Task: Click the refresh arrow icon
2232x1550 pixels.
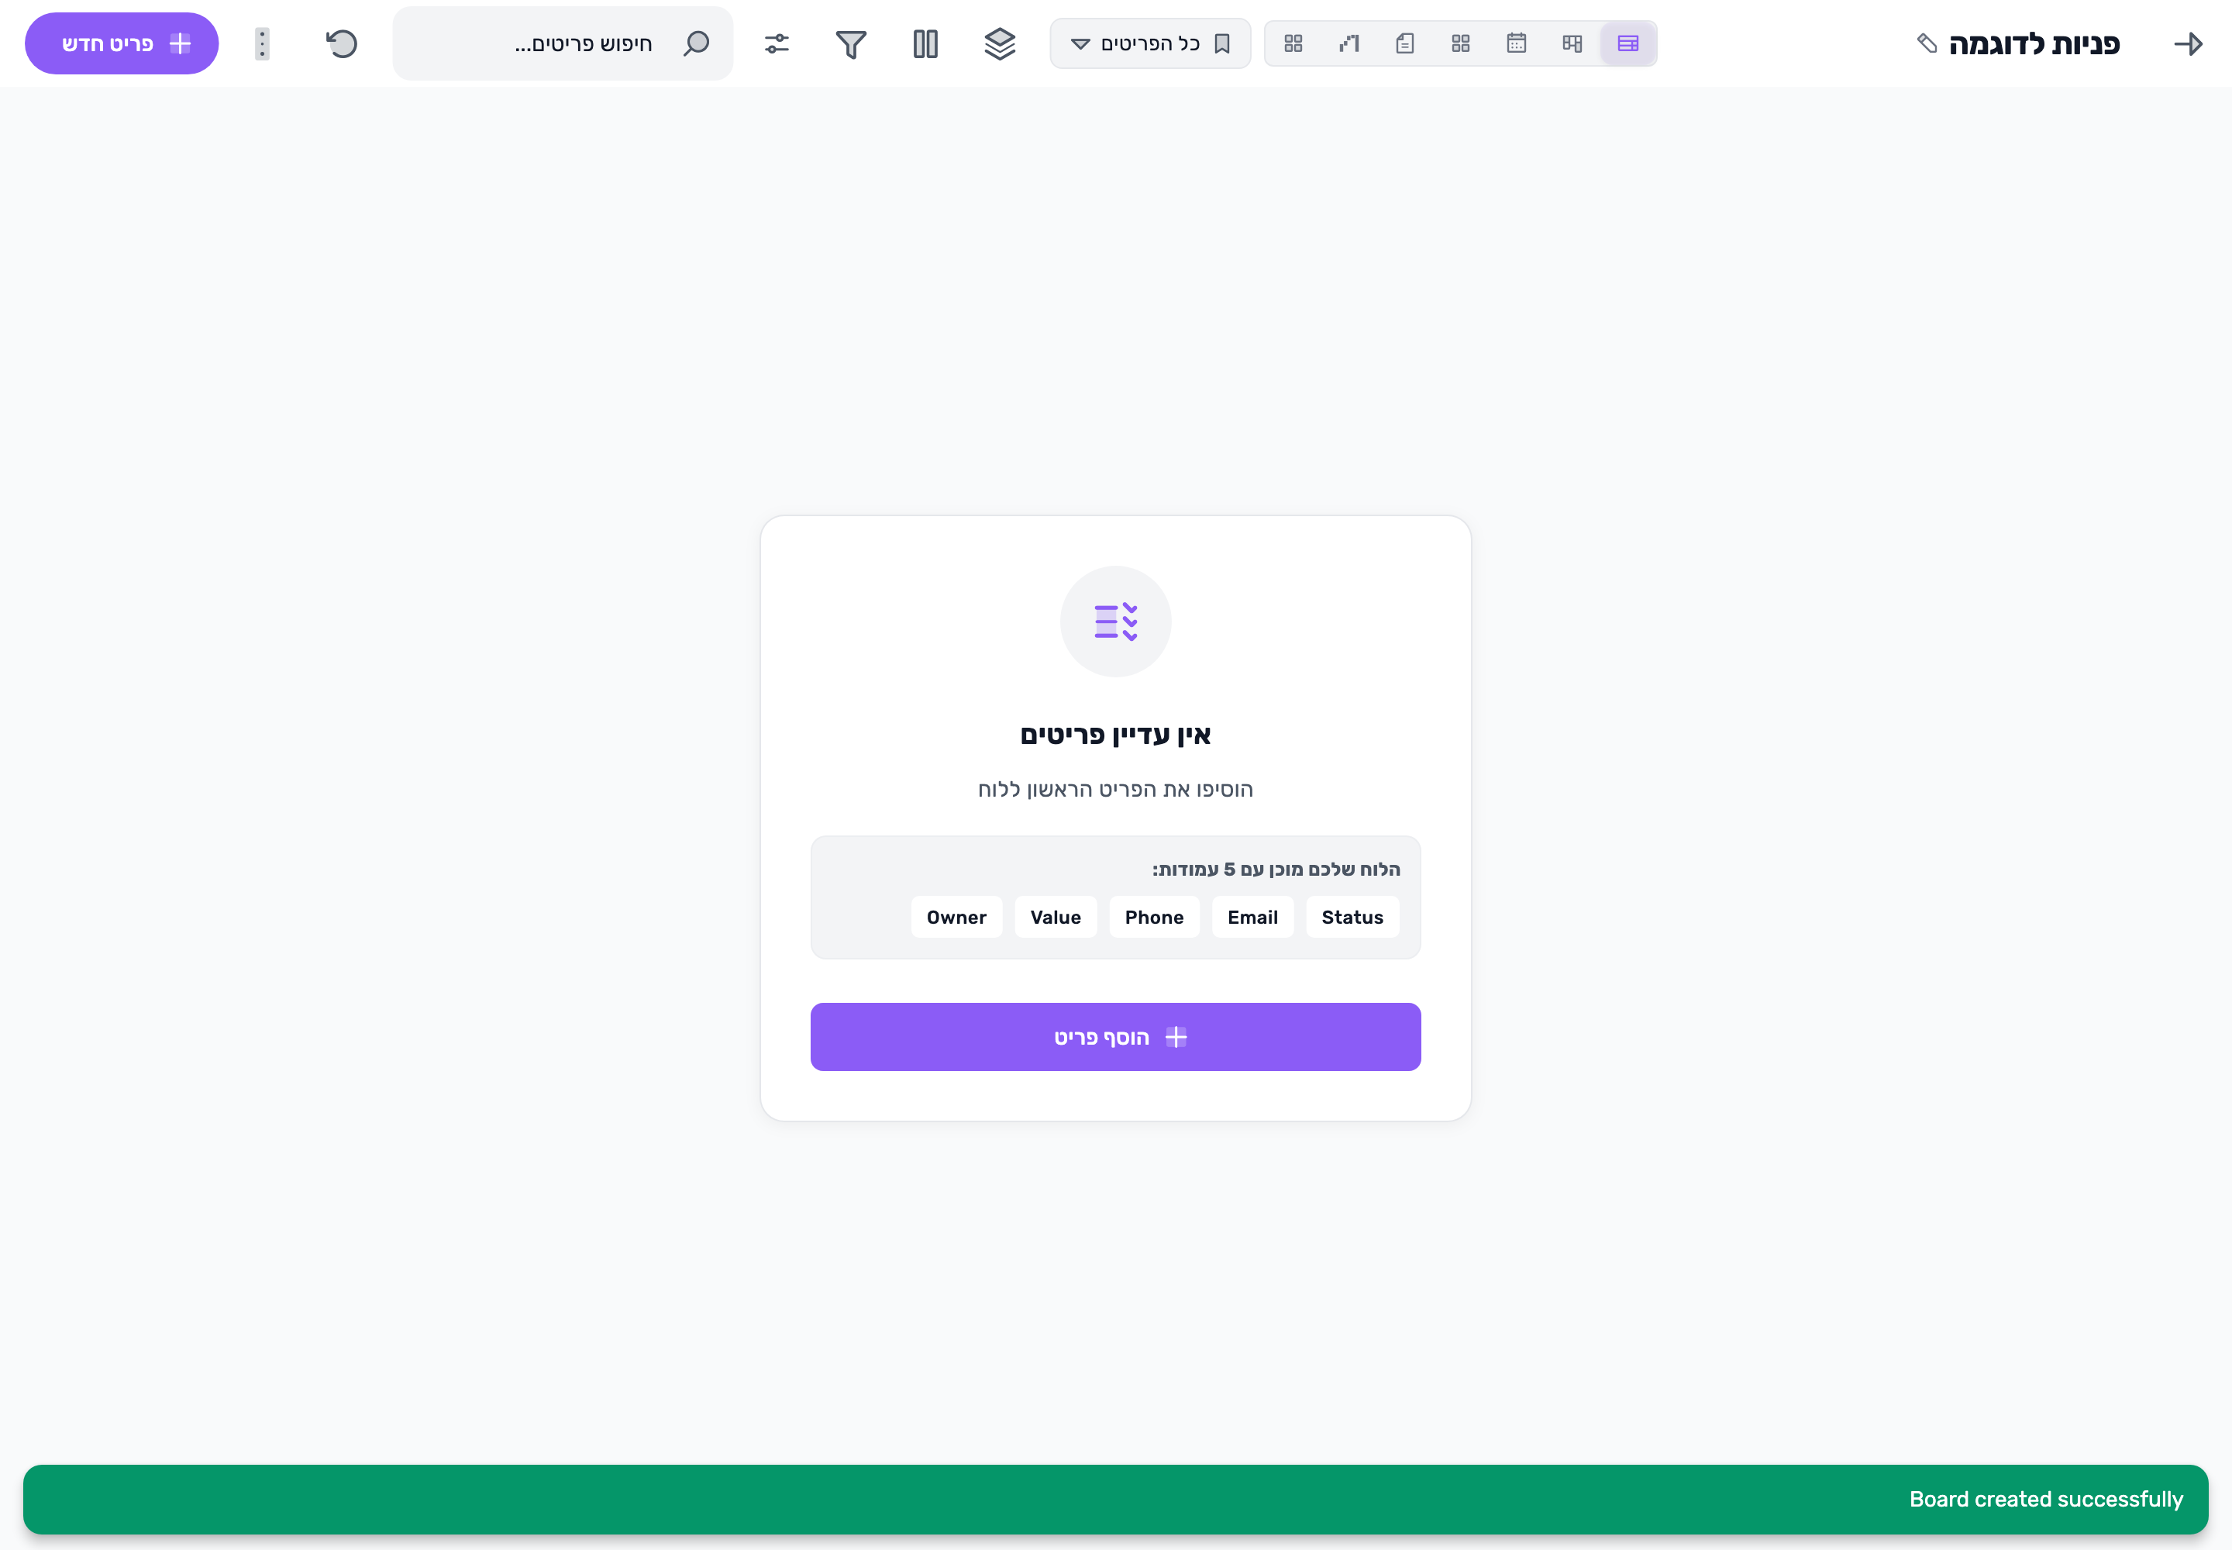Action: (342, 43)
